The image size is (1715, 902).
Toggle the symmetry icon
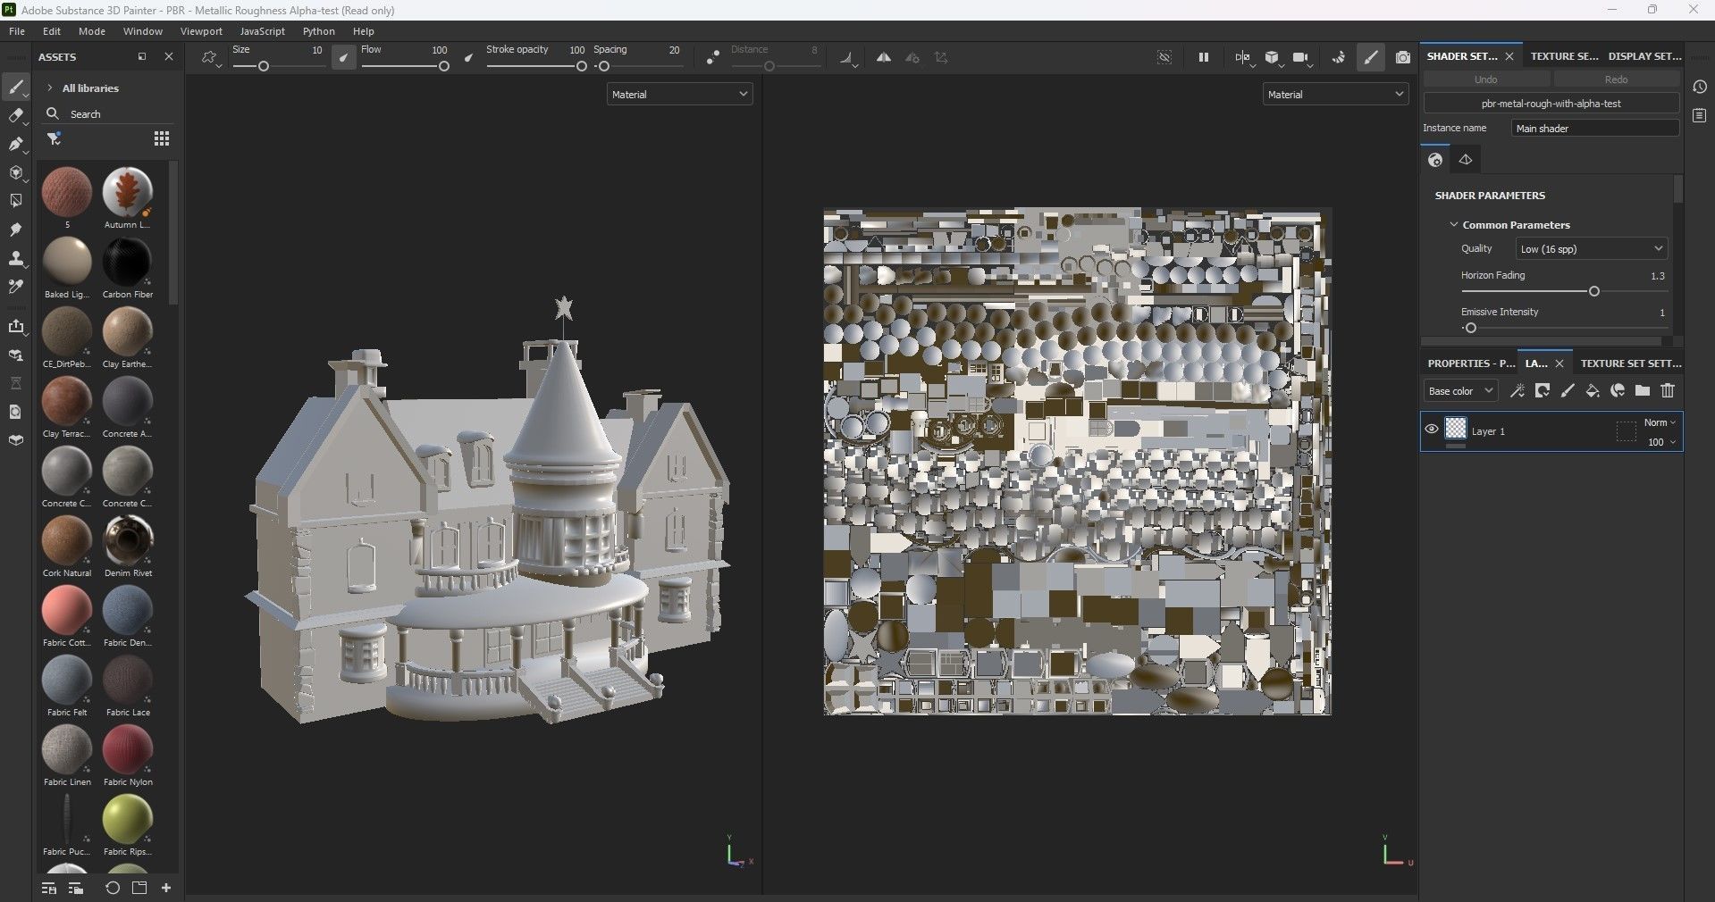(883, 58)
